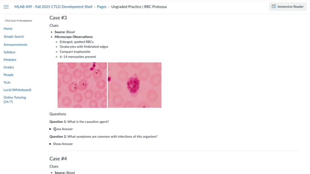The image size is (310, 174).
Task: Expand the Show Answer triangle for Question 1
Action: [50, 129]
